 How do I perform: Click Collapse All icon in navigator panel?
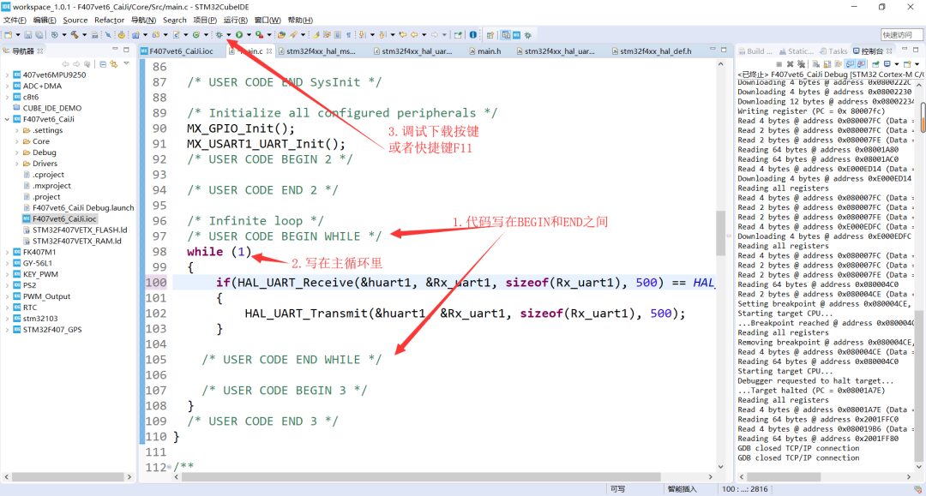(104, 64)
